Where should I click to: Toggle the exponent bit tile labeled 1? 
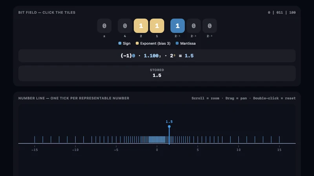157,26
